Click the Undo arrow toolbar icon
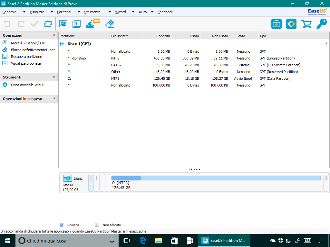 tap(7, 24)
